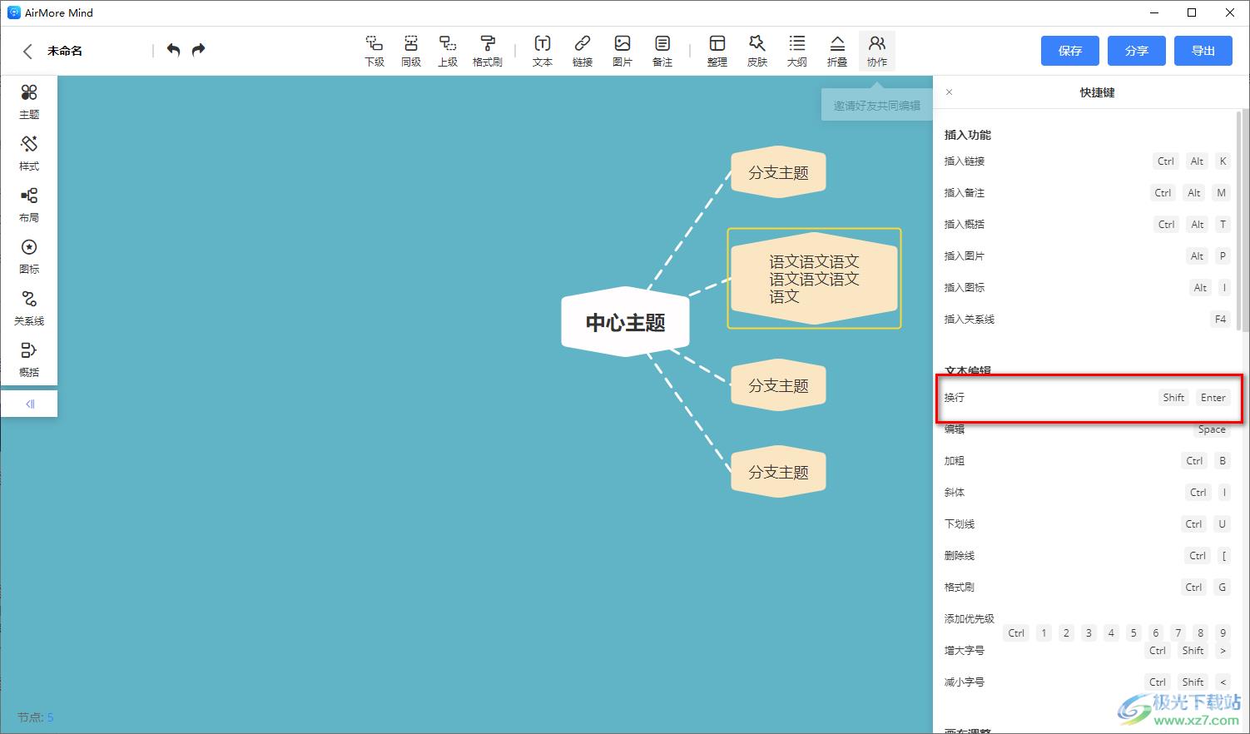The image size is (1250, 734).
Task: Select the 格式刷 format painter tool
Action: (x=488, y=51)
